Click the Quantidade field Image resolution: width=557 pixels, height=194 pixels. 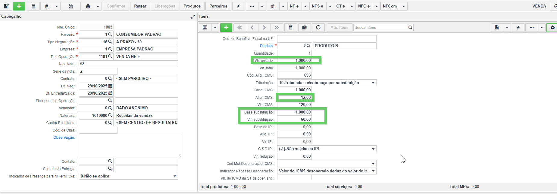click(294, 53)
